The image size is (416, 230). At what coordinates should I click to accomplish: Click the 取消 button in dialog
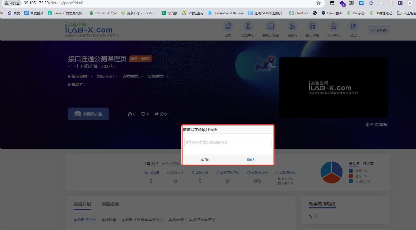tap(205, 159)
